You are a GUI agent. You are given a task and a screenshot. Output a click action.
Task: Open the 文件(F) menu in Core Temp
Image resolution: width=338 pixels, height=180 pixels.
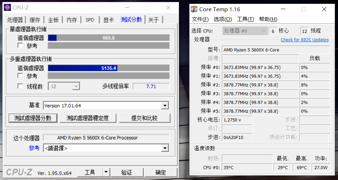200,19
